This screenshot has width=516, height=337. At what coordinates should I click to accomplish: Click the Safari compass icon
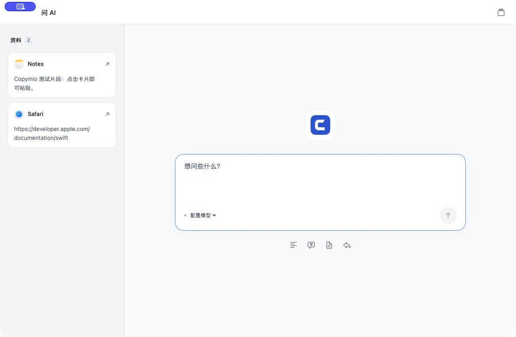tap(19, 114)
